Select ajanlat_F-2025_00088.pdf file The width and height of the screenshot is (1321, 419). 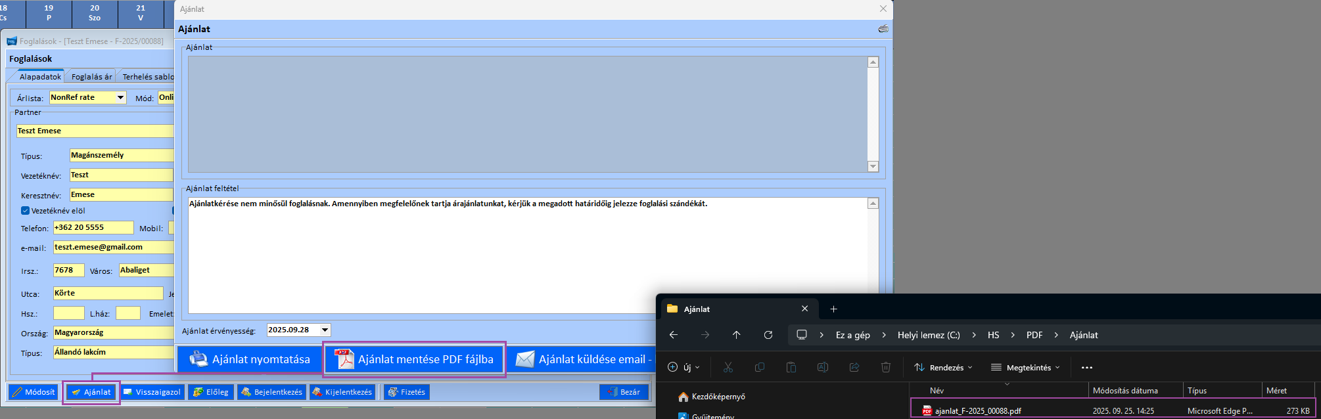click(977, 411)
